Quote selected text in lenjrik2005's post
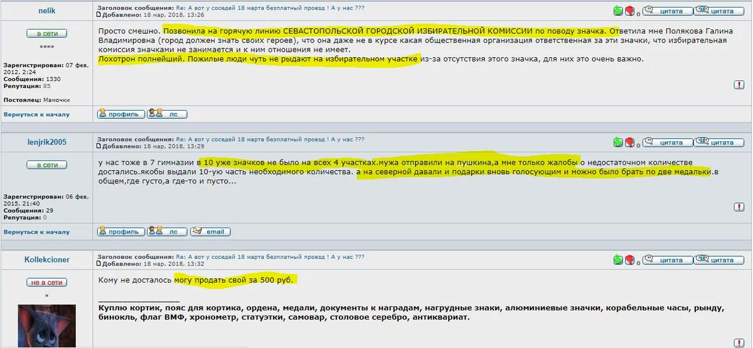 (x=719, y=143)
